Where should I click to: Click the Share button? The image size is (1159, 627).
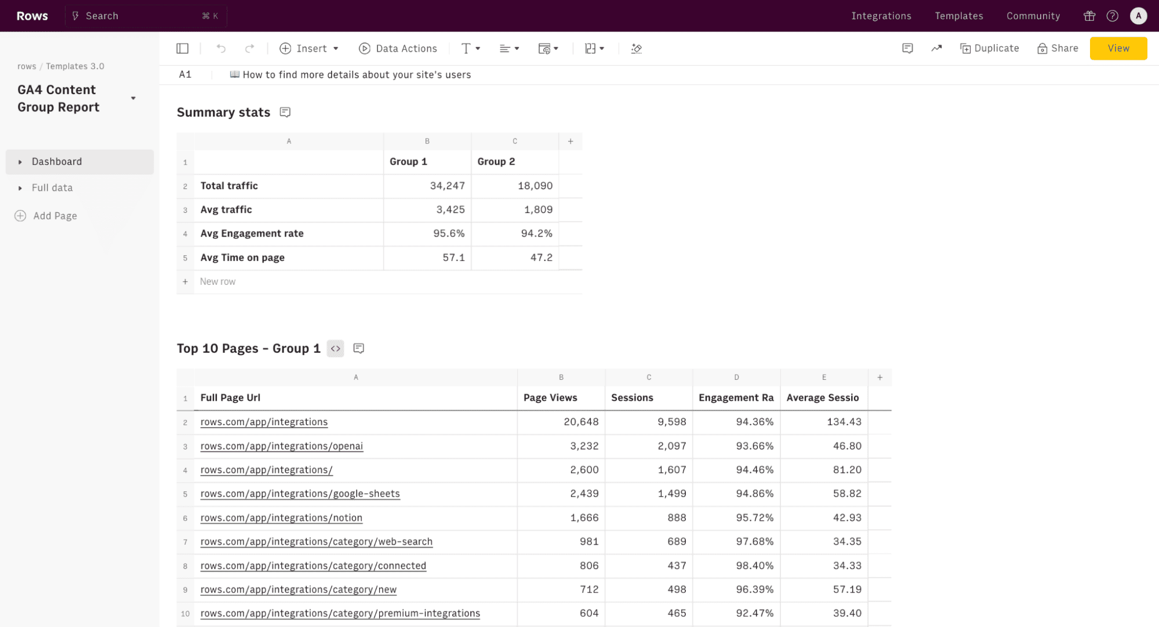click(1058, 49)
